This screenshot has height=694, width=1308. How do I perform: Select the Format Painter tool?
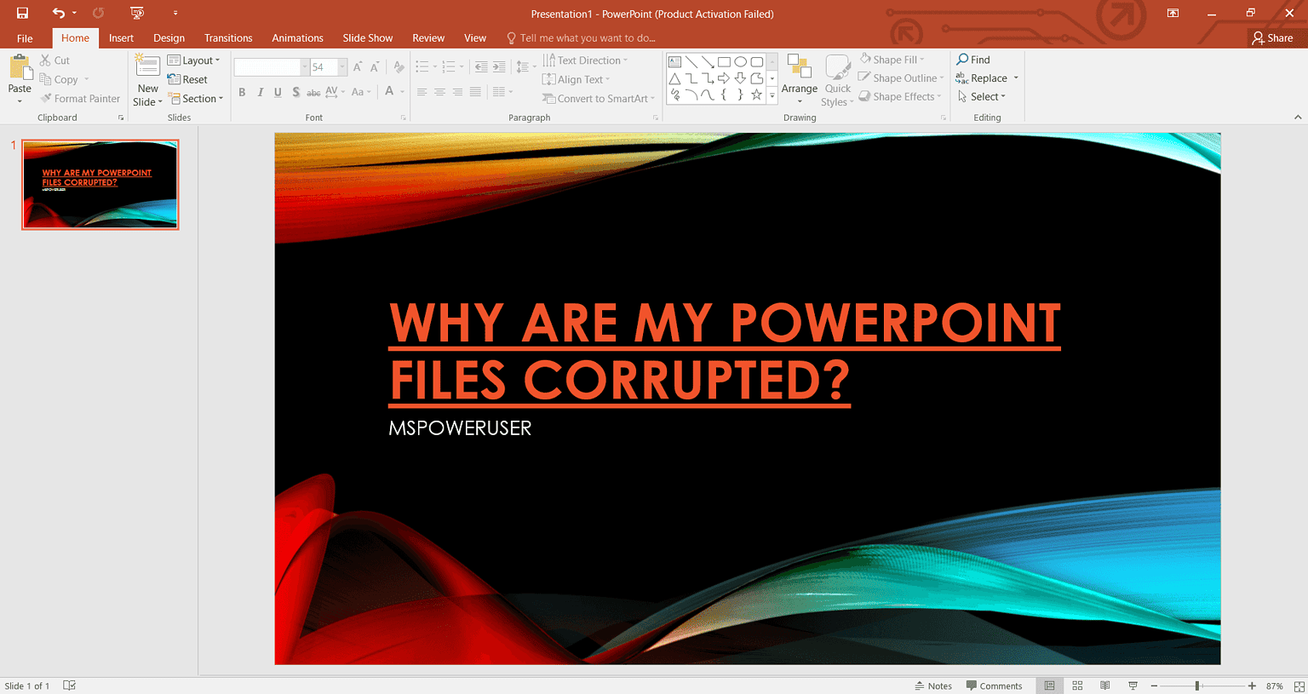(81, 98)
